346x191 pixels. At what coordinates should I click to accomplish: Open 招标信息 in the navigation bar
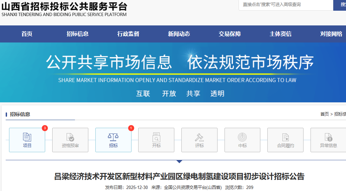[x=77, y=34]
